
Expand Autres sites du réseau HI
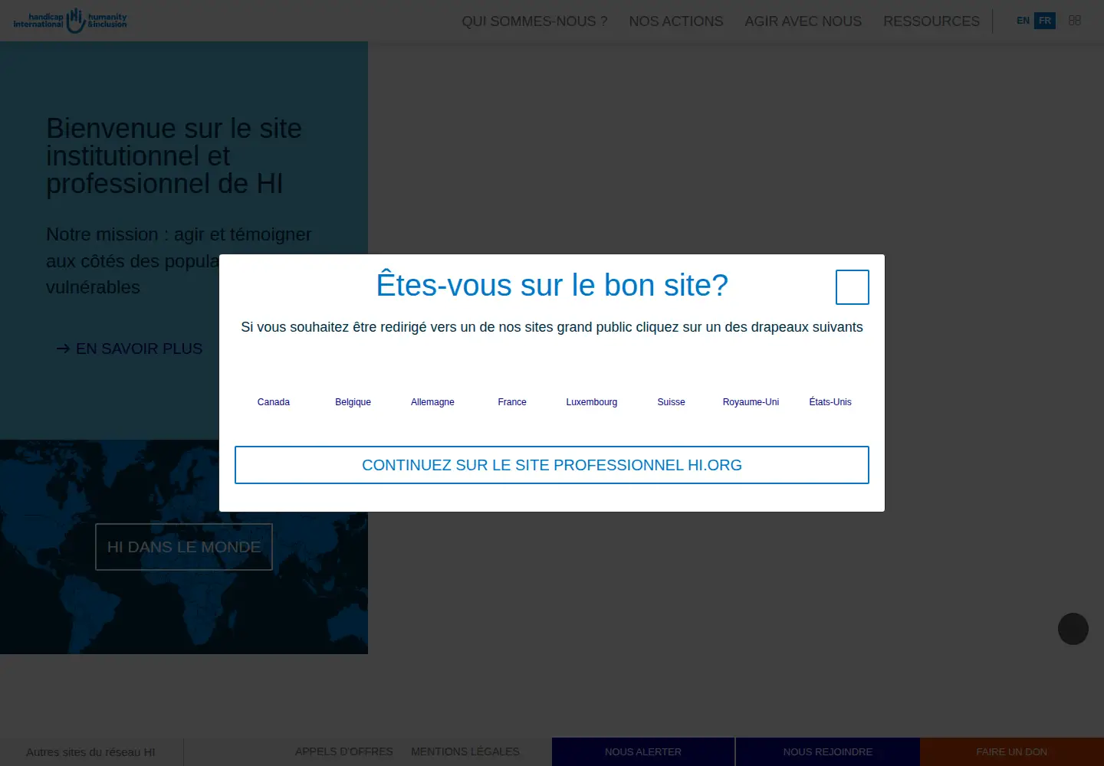pyautogui.click(x=90, y=752)
